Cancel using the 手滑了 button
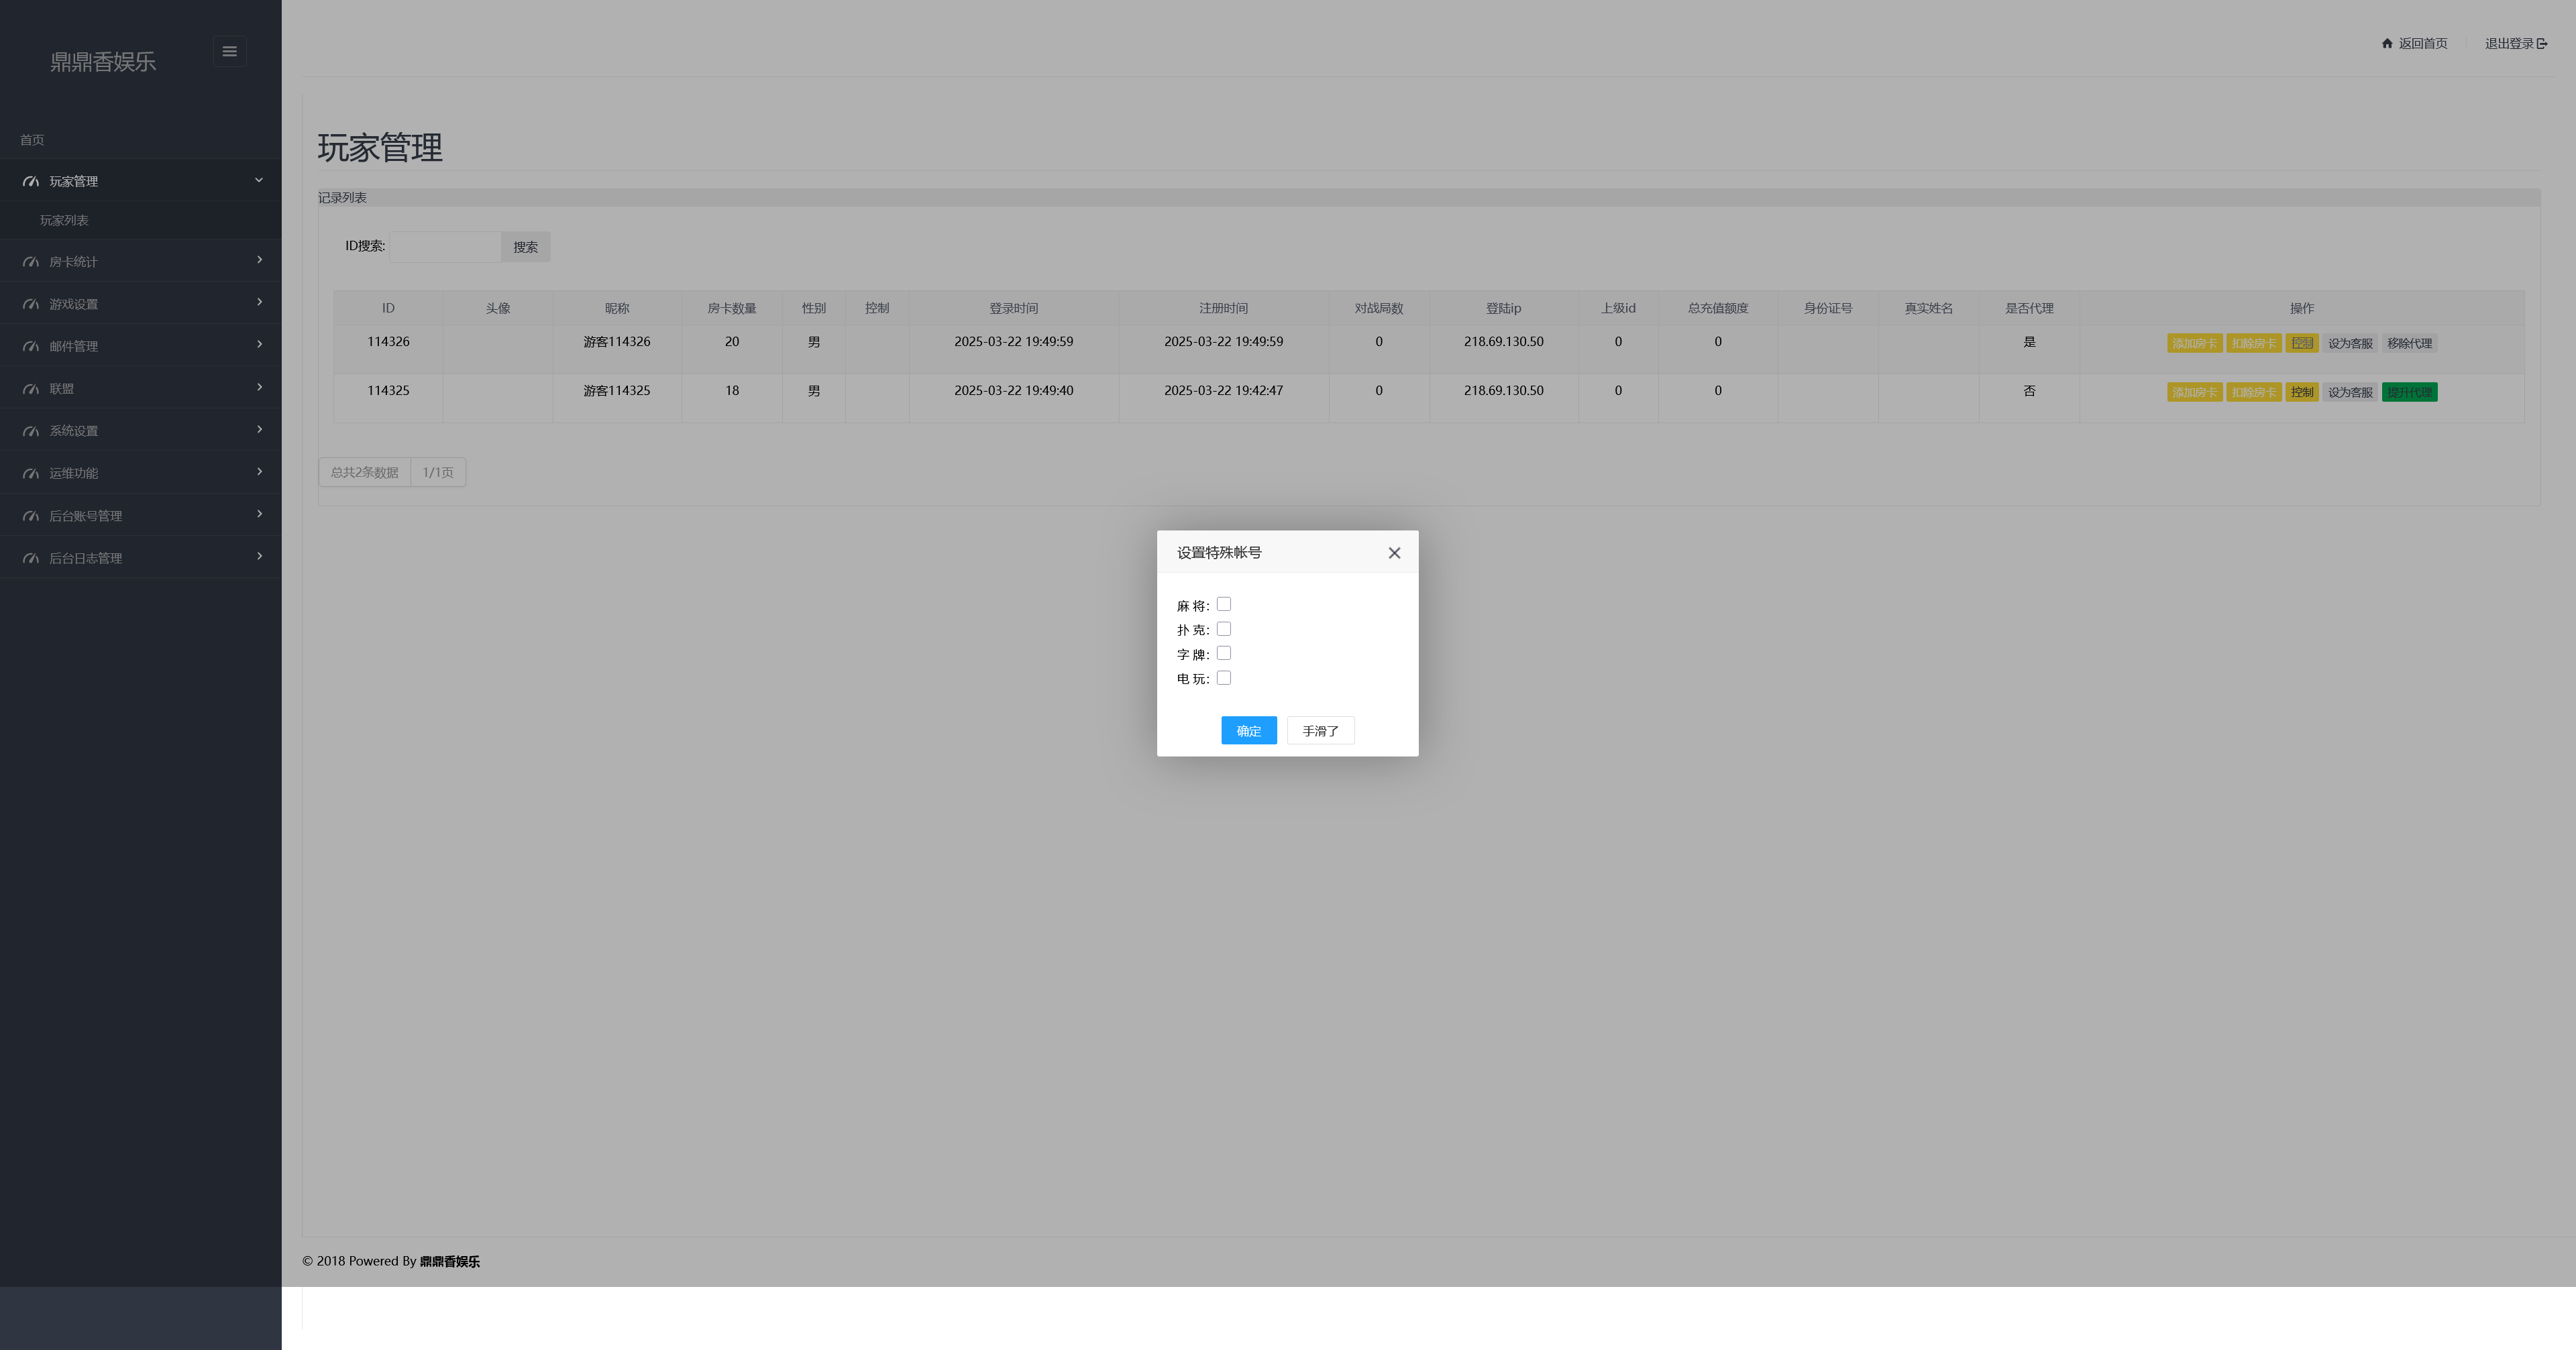 (1320, 731)
